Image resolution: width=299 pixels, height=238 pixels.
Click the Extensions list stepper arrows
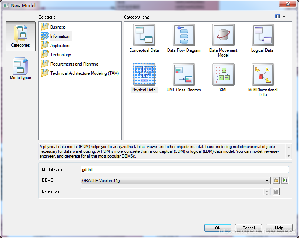click(267, 192)
